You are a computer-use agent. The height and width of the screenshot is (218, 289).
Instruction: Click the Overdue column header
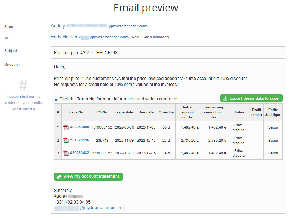point(166,112)
